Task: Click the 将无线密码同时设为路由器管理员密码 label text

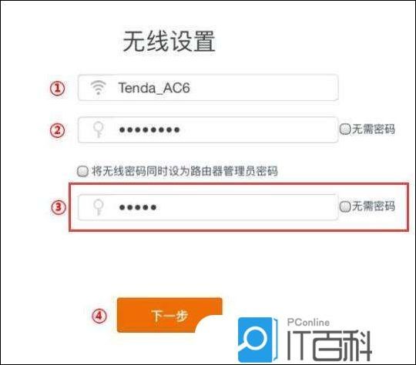Action: pyautogui.click(x=185, y=171)
